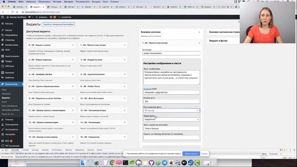Open Внешний вид menu in sidebar
The image size is (297, 167).
click(x=11, y=84)
